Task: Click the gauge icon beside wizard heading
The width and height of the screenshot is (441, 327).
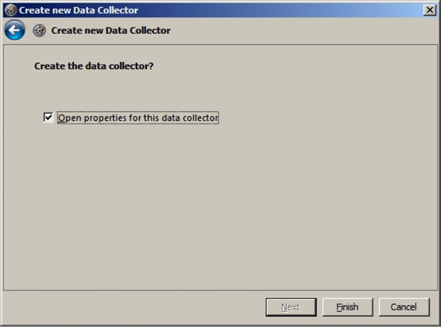Action: [39, 31]
